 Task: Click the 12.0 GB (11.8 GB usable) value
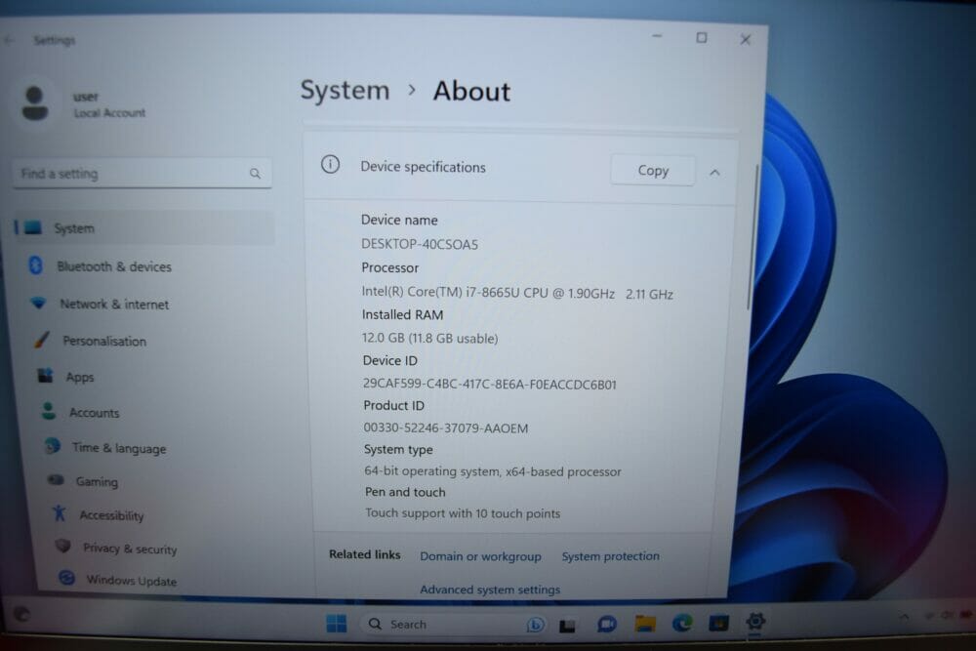[430, 339]
